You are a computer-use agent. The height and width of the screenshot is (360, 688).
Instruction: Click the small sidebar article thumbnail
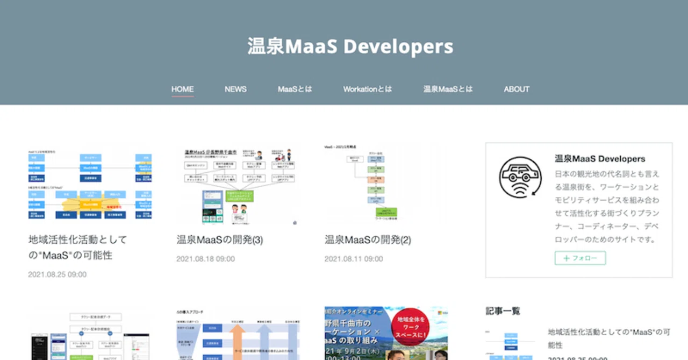510,344
